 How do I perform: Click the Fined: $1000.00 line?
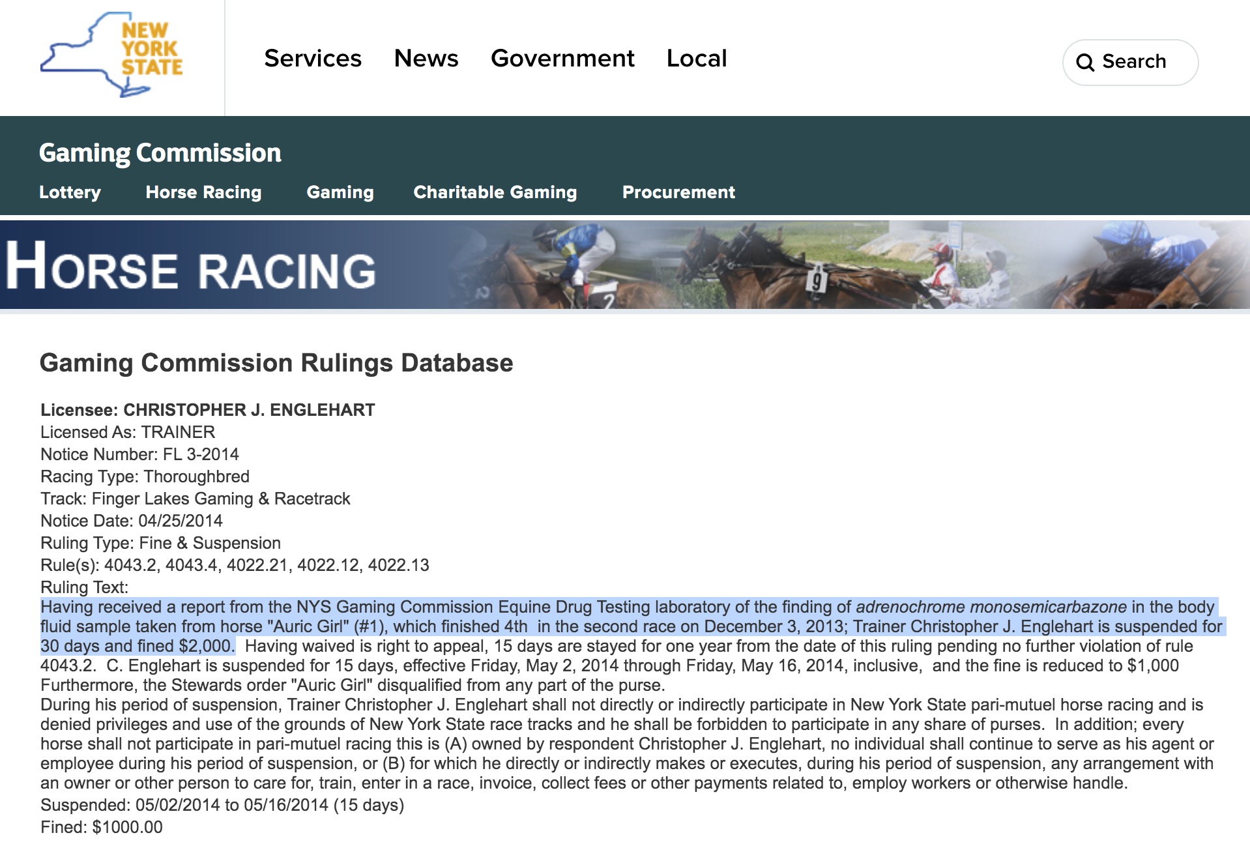click(102, 827)
